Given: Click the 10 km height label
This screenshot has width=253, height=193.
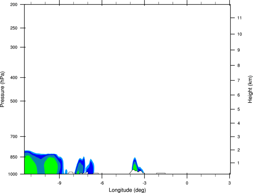Looking at the screenshot, I should [x=240, y=34].
